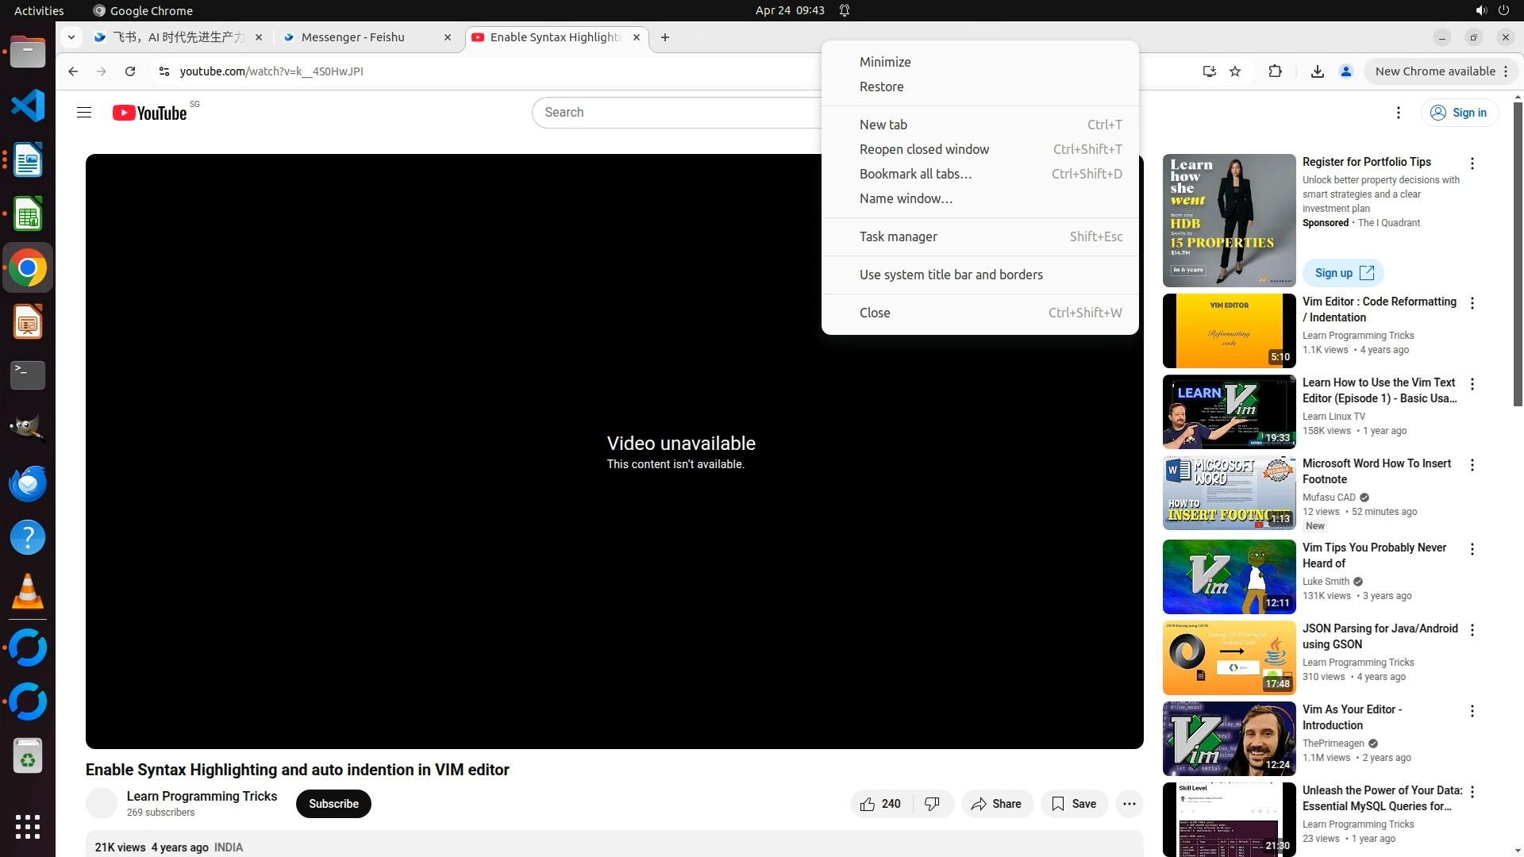The width and height of the screenshot is (1524, 857).
Task: Open YouTube hamburger guide menu
Action: 84,113
